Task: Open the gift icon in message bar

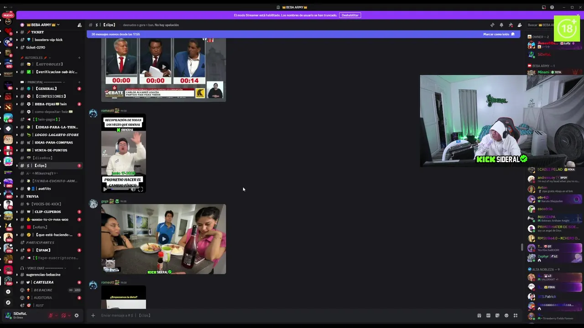Action: tap(479, 315)
